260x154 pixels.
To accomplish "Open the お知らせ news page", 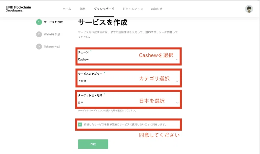I will coord(157,9).
